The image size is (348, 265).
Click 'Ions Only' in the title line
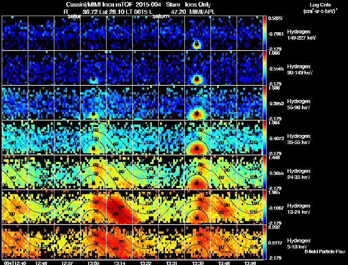click(198, 5)
